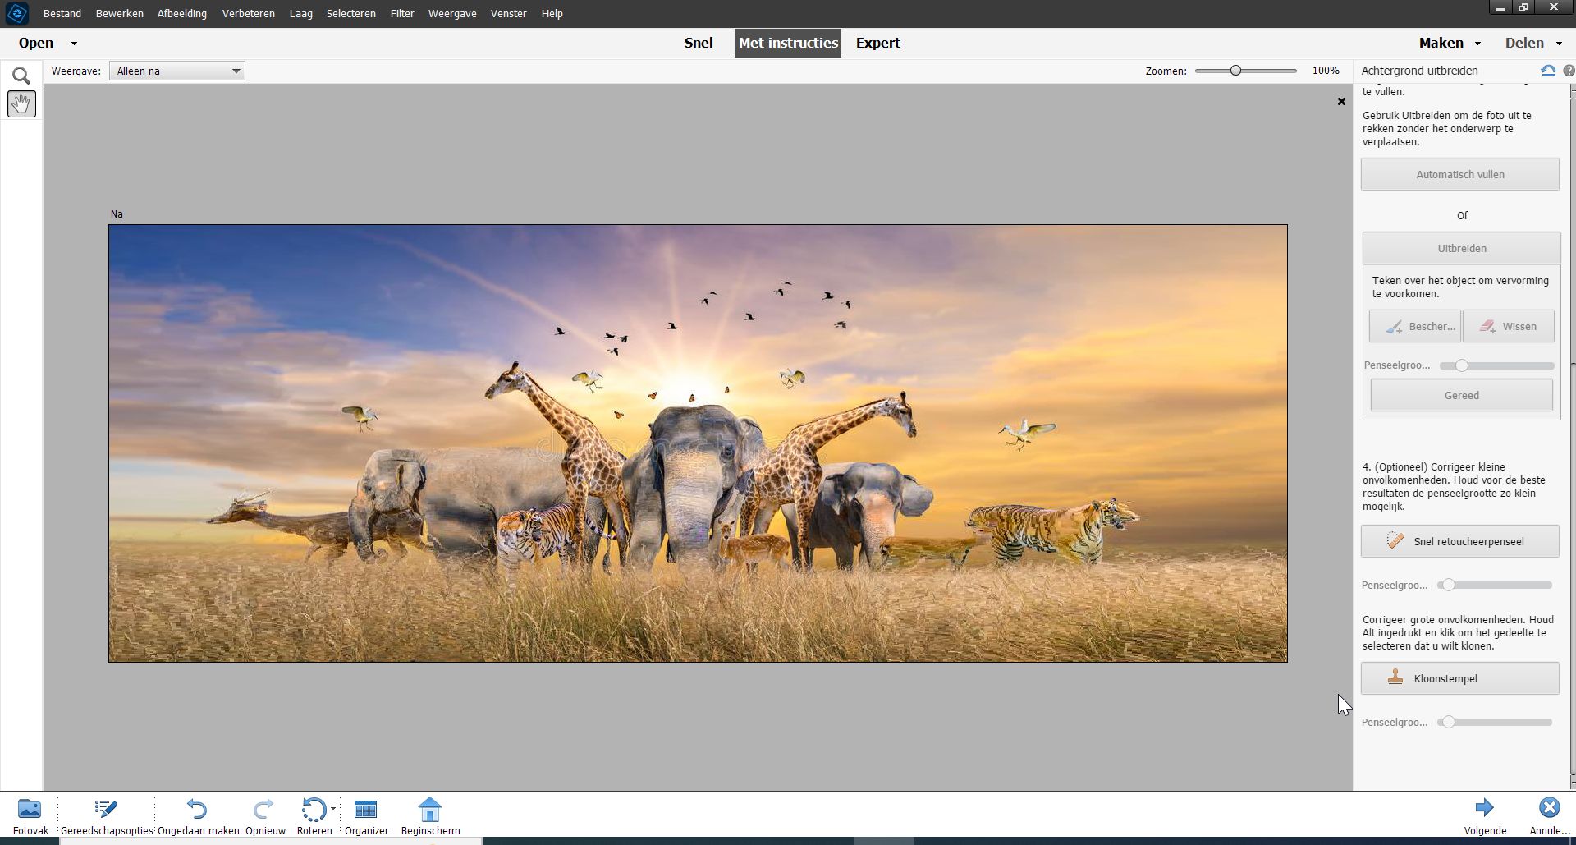
Task: Click the Open button
Action: [x=36, y=43]
